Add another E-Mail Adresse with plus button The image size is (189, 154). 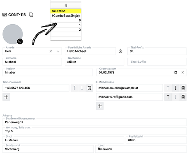coord(100,106)
